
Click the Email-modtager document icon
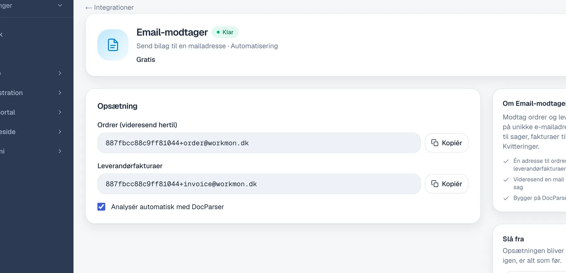coord(113,45)
